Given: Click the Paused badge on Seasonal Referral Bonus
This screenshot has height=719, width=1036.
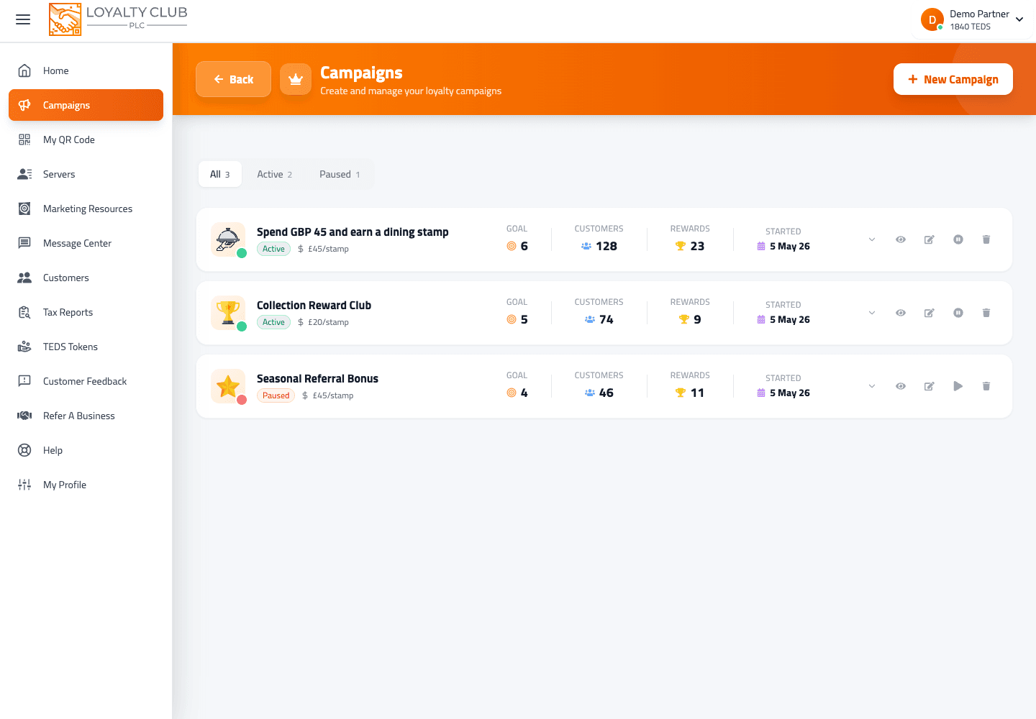Looking at the screenshot, I should pos(276,395).
